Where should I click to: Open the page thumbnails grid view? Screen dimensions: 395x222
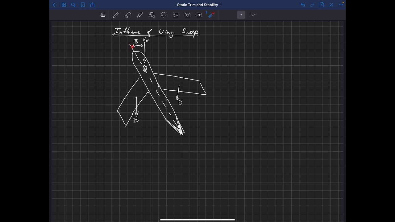click(x=64, y=5)
